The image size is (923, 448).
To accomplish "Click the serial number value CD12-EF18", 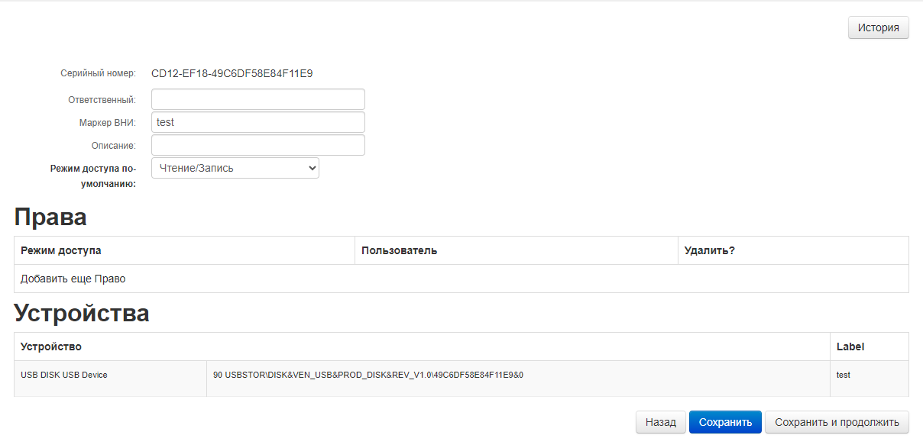I will point(232,74).
